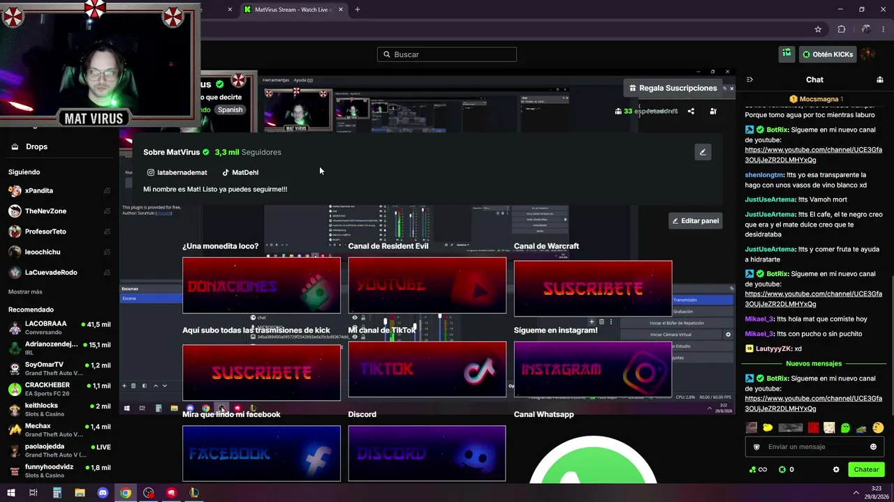This screenshot has height=502, width=894.
Task: Open recommended channel keithlocks
Action: coord(59,409)
